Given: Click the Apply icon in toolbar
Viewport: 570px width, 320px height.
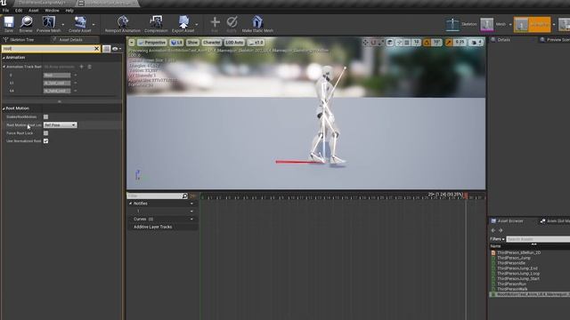Looking at the screenshot, I should [x=232, y=22].
